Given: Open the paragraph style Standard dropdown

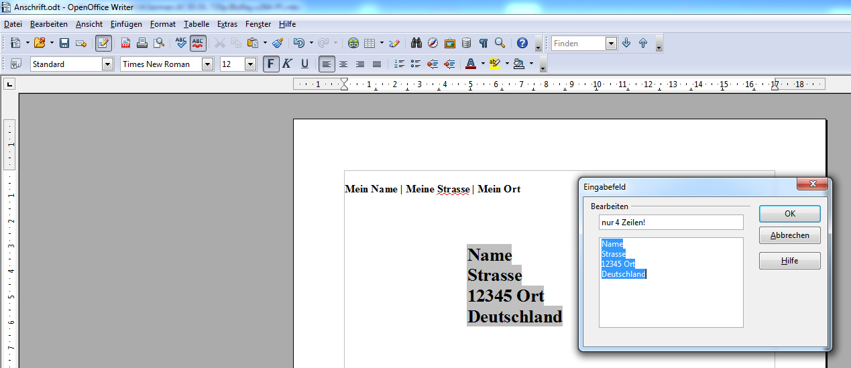Looking at the screenshot, I should click(x=107, y=64).
